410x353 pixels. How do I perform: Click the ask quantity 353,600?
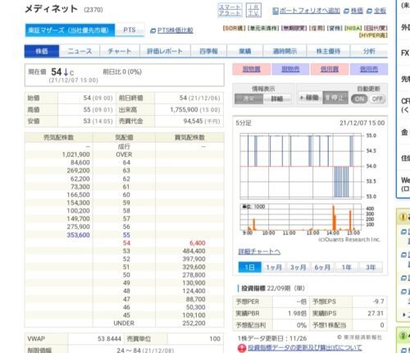(x=78, y=235)
